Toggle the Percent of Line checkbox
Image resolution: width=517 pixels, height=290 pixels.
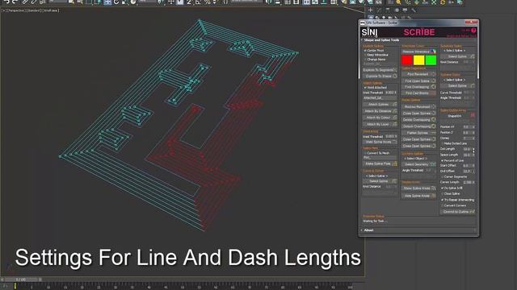point(442,160)
